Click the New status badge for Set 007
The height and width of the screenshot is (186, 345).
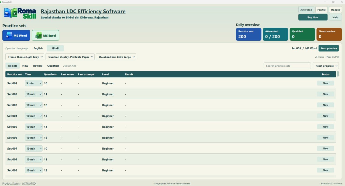pos(326,149)
